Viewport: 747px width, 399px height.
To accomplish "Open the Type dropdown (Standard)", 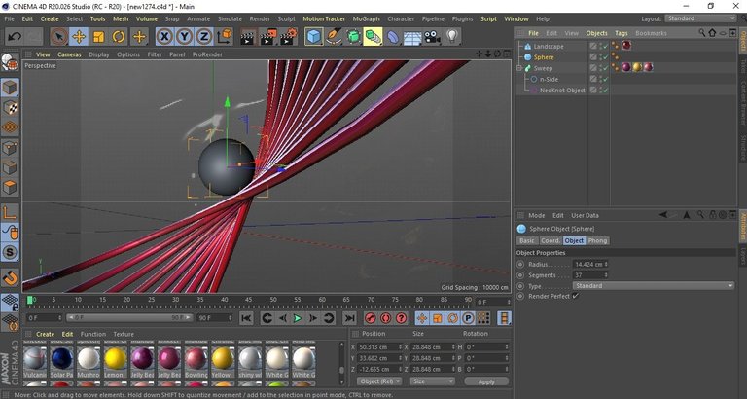I will point(654,285).
